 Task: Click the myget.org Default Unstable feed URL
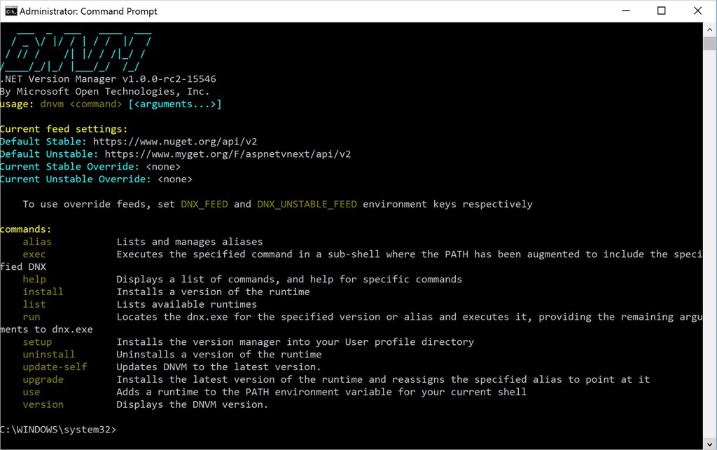pos(228,154)
